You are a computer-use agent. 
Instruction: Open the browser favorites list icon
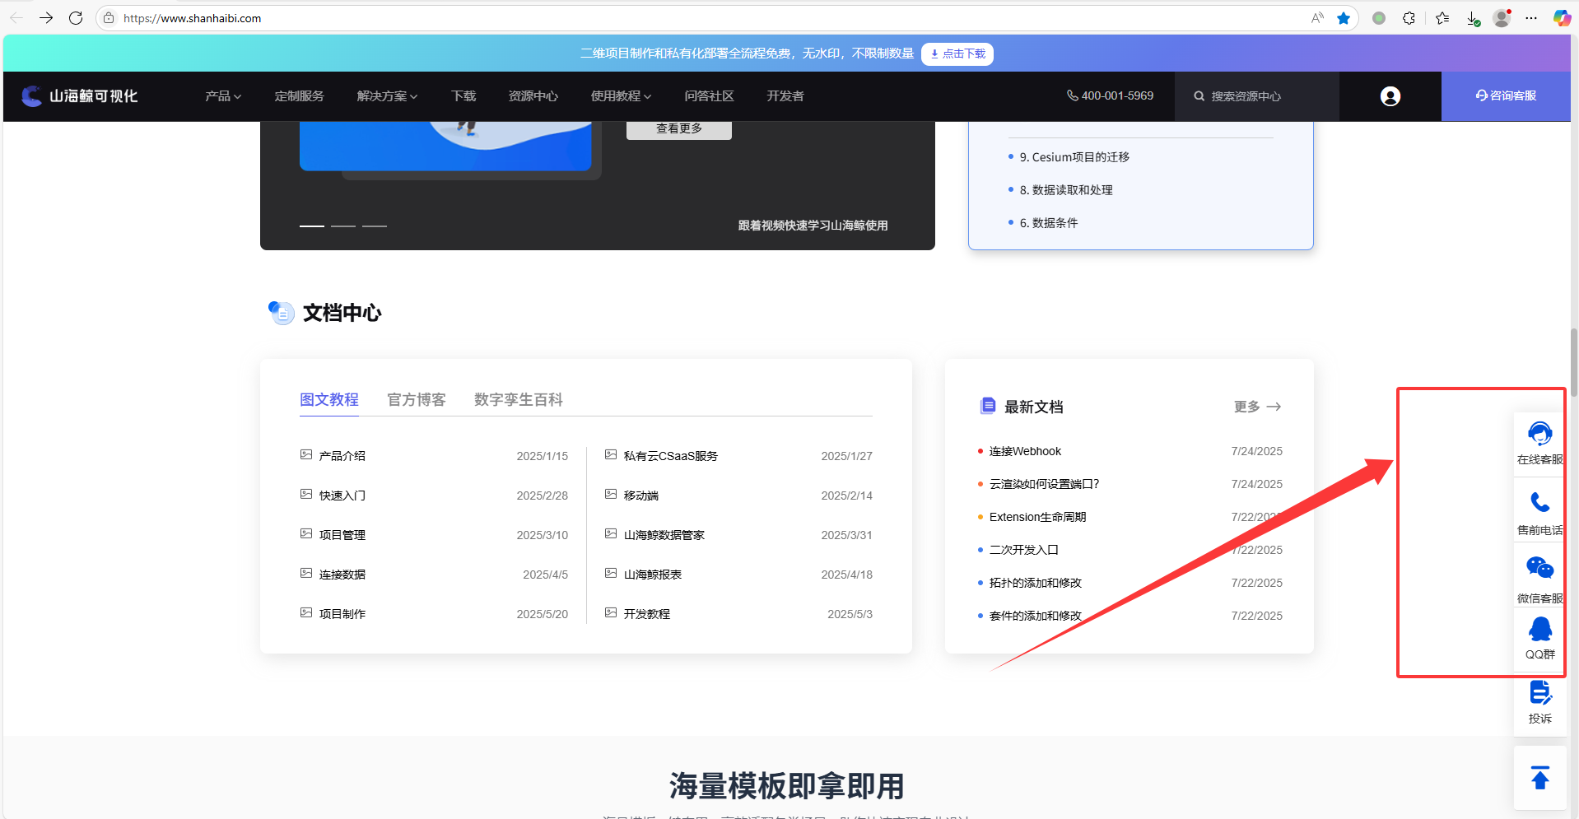(1442, 18)
